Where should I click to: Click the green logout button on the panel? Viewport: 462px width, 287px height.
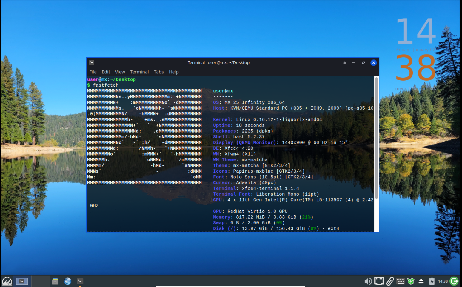(x=454, y=281)
